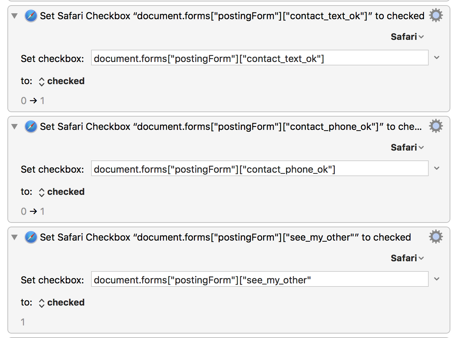Click 'Set checkbox:' label in contact_phone_ok action
This screenshot has width=457, height=338.
[52, 169]
